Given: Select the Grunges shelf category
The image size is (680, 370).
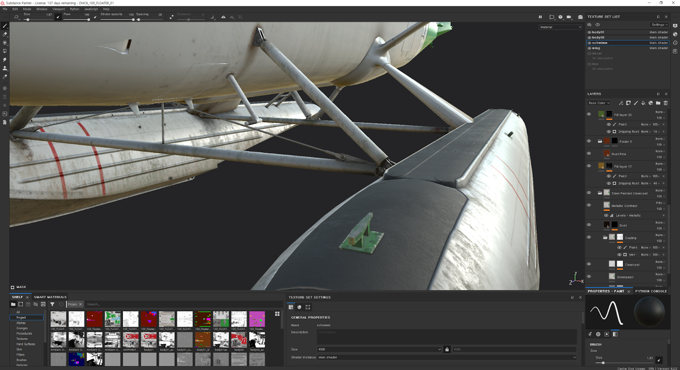Looking at the screenshot, I should point(22,328).
